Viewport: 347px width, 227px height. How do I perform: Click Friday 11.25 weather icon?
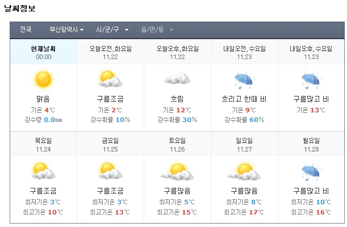110,171
